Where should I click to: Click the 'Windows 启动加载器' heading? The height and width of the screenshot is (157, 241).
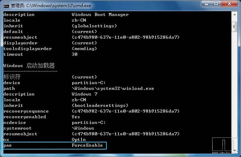coord(29,65)
